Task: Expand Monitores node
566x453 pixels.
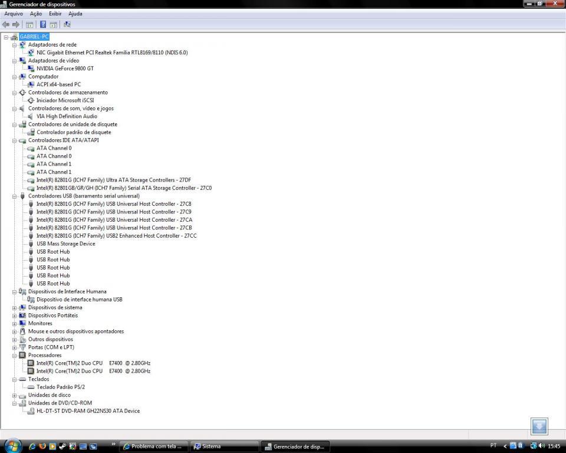Action: (x=14, y=324)
